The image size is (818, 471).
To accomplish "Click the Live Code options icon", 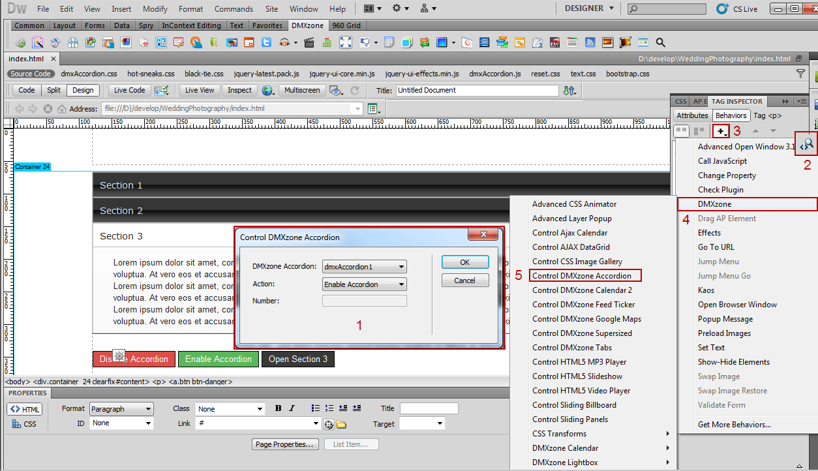I will click(x=162, y=91).
